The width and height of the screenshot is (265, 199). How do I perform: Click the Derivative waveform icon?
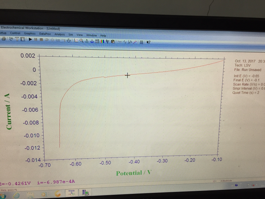(x=125, y=42)
